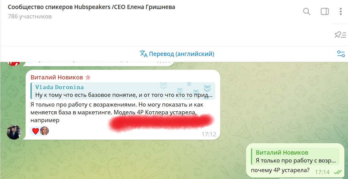Jump to quoted reply in green bubble
Image resolution: width=348 pixels, height=179 pixels.
point(295,156)
